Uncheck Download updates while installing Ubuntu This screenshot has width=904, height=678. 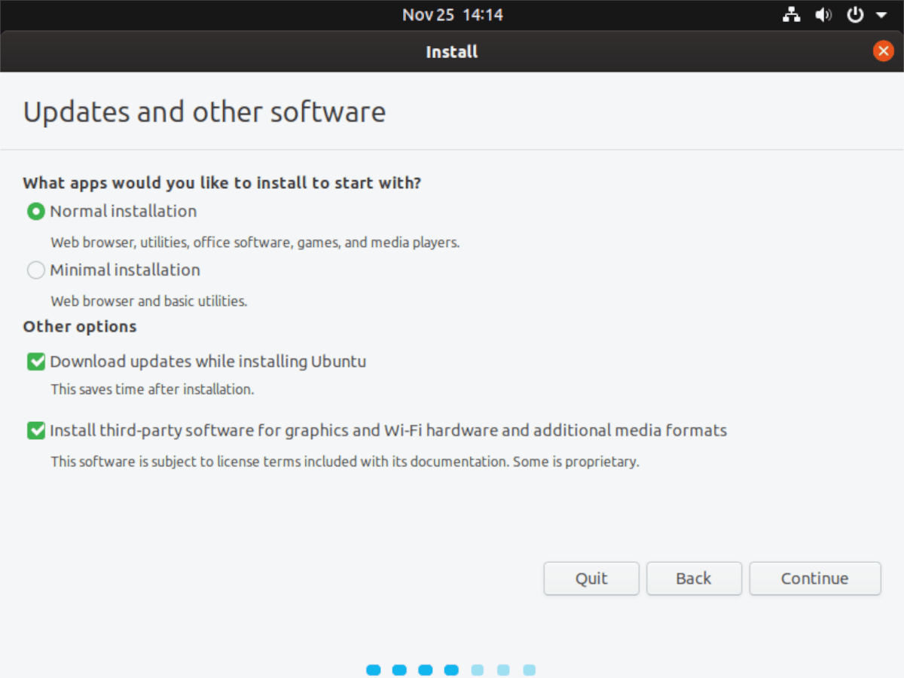[35, 362]
